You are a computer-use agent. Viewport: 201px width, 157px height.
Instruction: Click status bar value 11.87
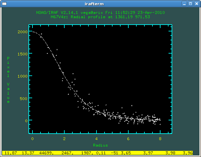(11, 153)
